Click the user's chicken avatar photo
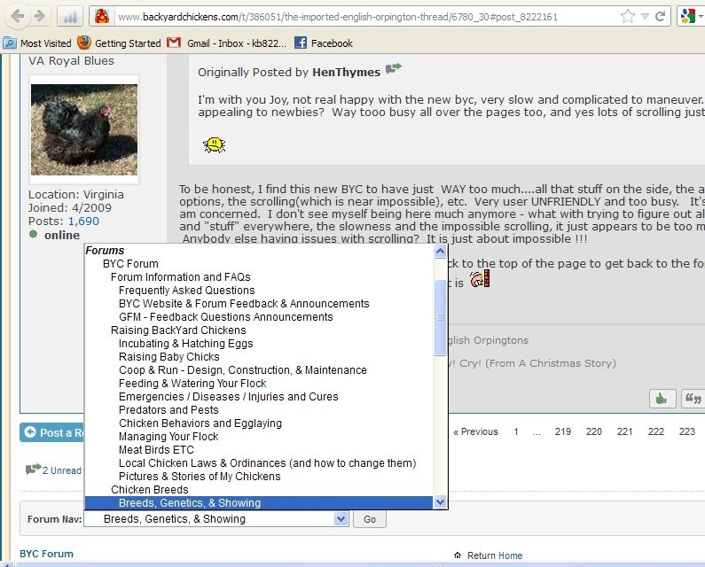The height and width of the screenshot is (567, 705). click(x=84, y=129)
